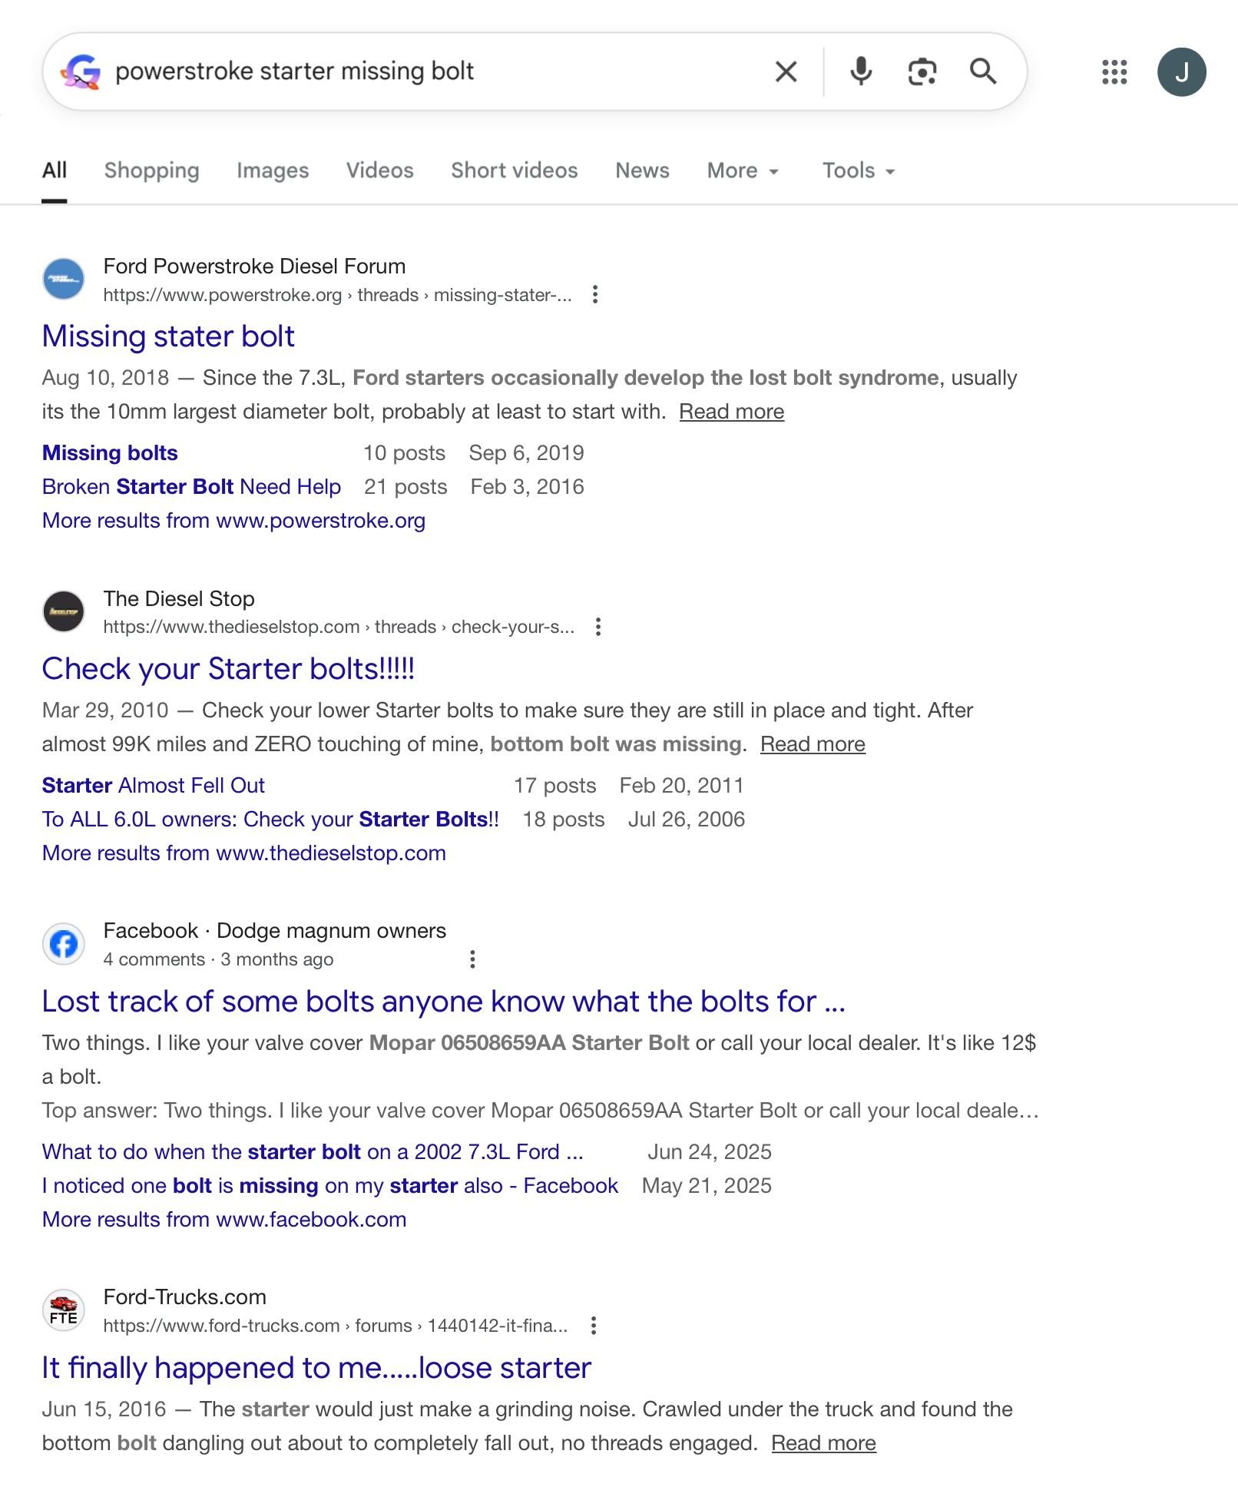The width and height of the screenshot is (1238, 1487).
Task: Switch to the Images tab
Action: coord(272,171)
